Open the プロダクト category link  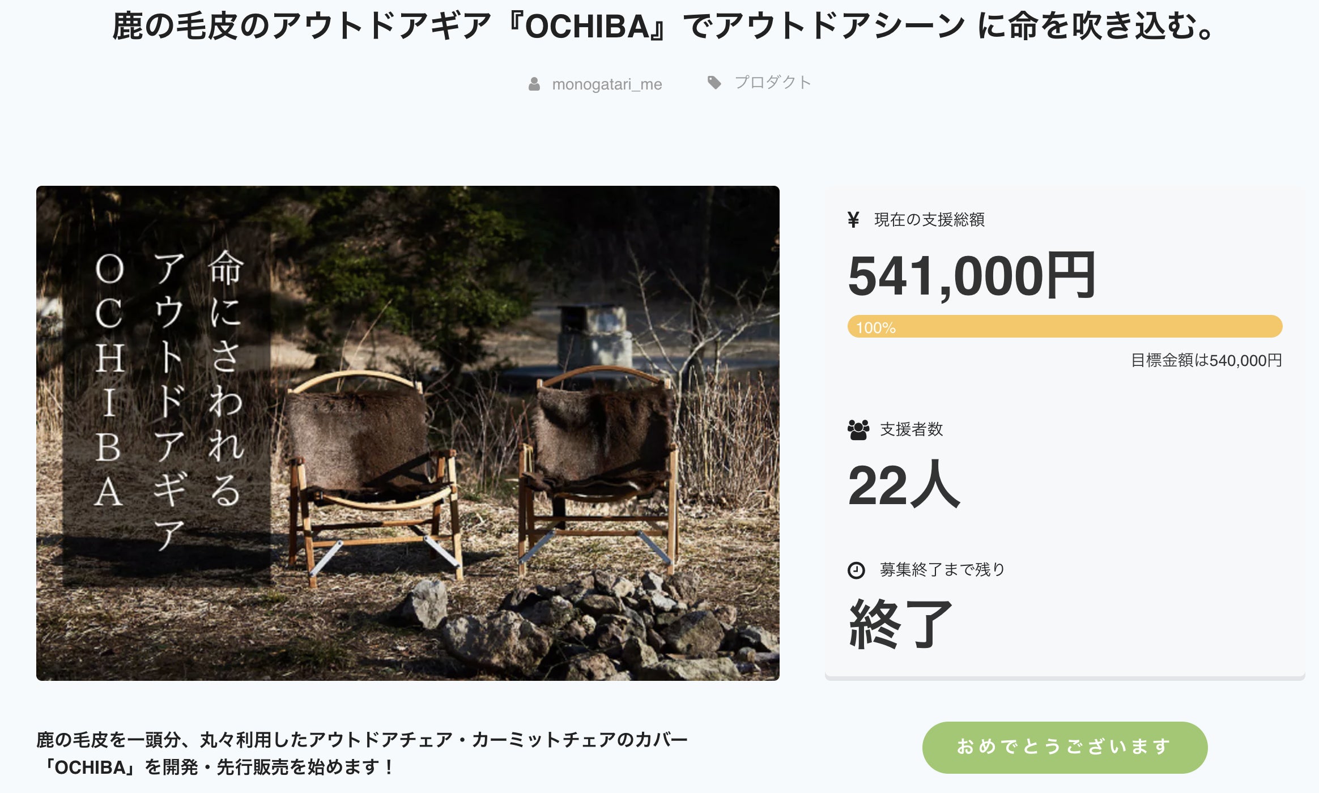(773, 83)
